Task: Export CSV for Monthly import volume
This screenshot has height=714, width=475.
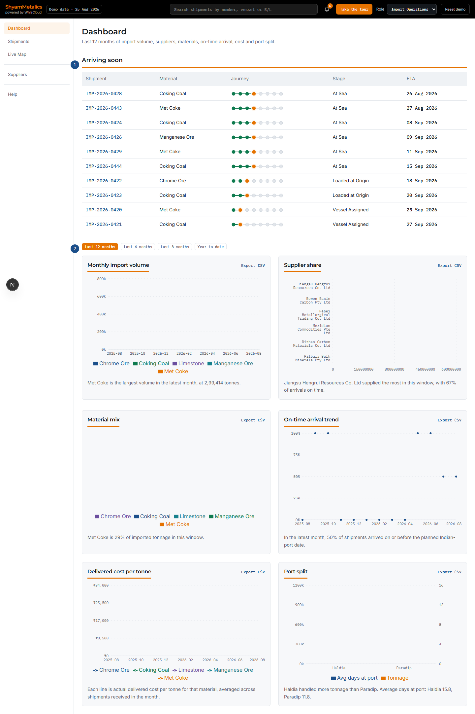Action: click(253, 266)
